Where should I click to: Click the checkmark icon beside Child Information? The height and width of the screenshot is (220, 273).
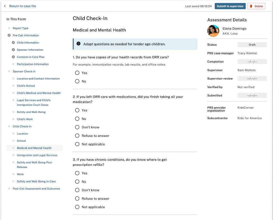(13, 43)
